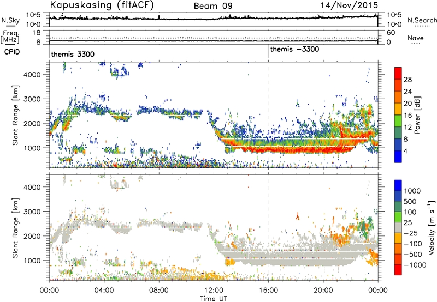Screen dimensions: 437x302
Task: Click the Power scale value '16'
Action: tap(408, 116)
